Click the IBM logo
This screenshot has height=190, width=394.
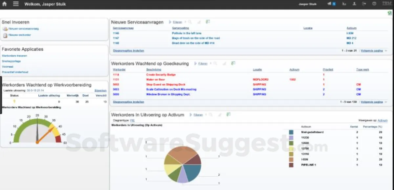click(x=386, y=4)
